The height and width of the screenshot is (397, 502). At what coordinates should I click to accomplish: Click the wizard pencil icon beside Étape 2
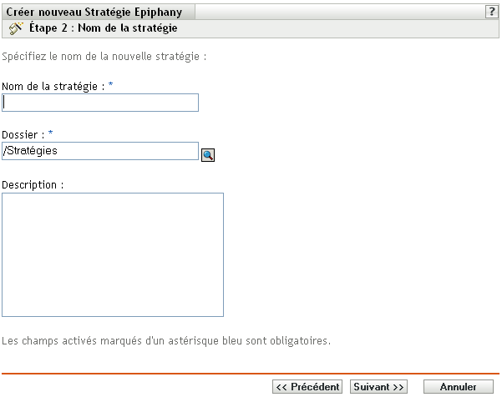14,28
